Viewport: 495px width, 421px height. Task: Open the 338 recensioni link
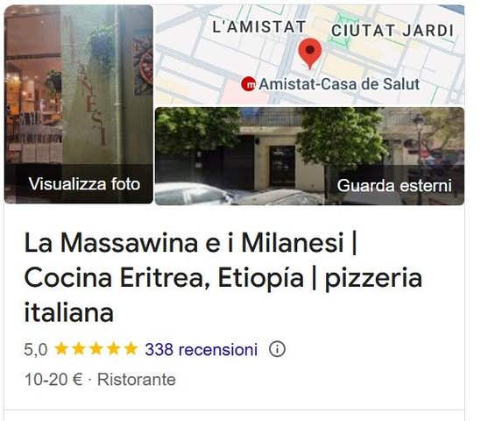coord(202,350)
